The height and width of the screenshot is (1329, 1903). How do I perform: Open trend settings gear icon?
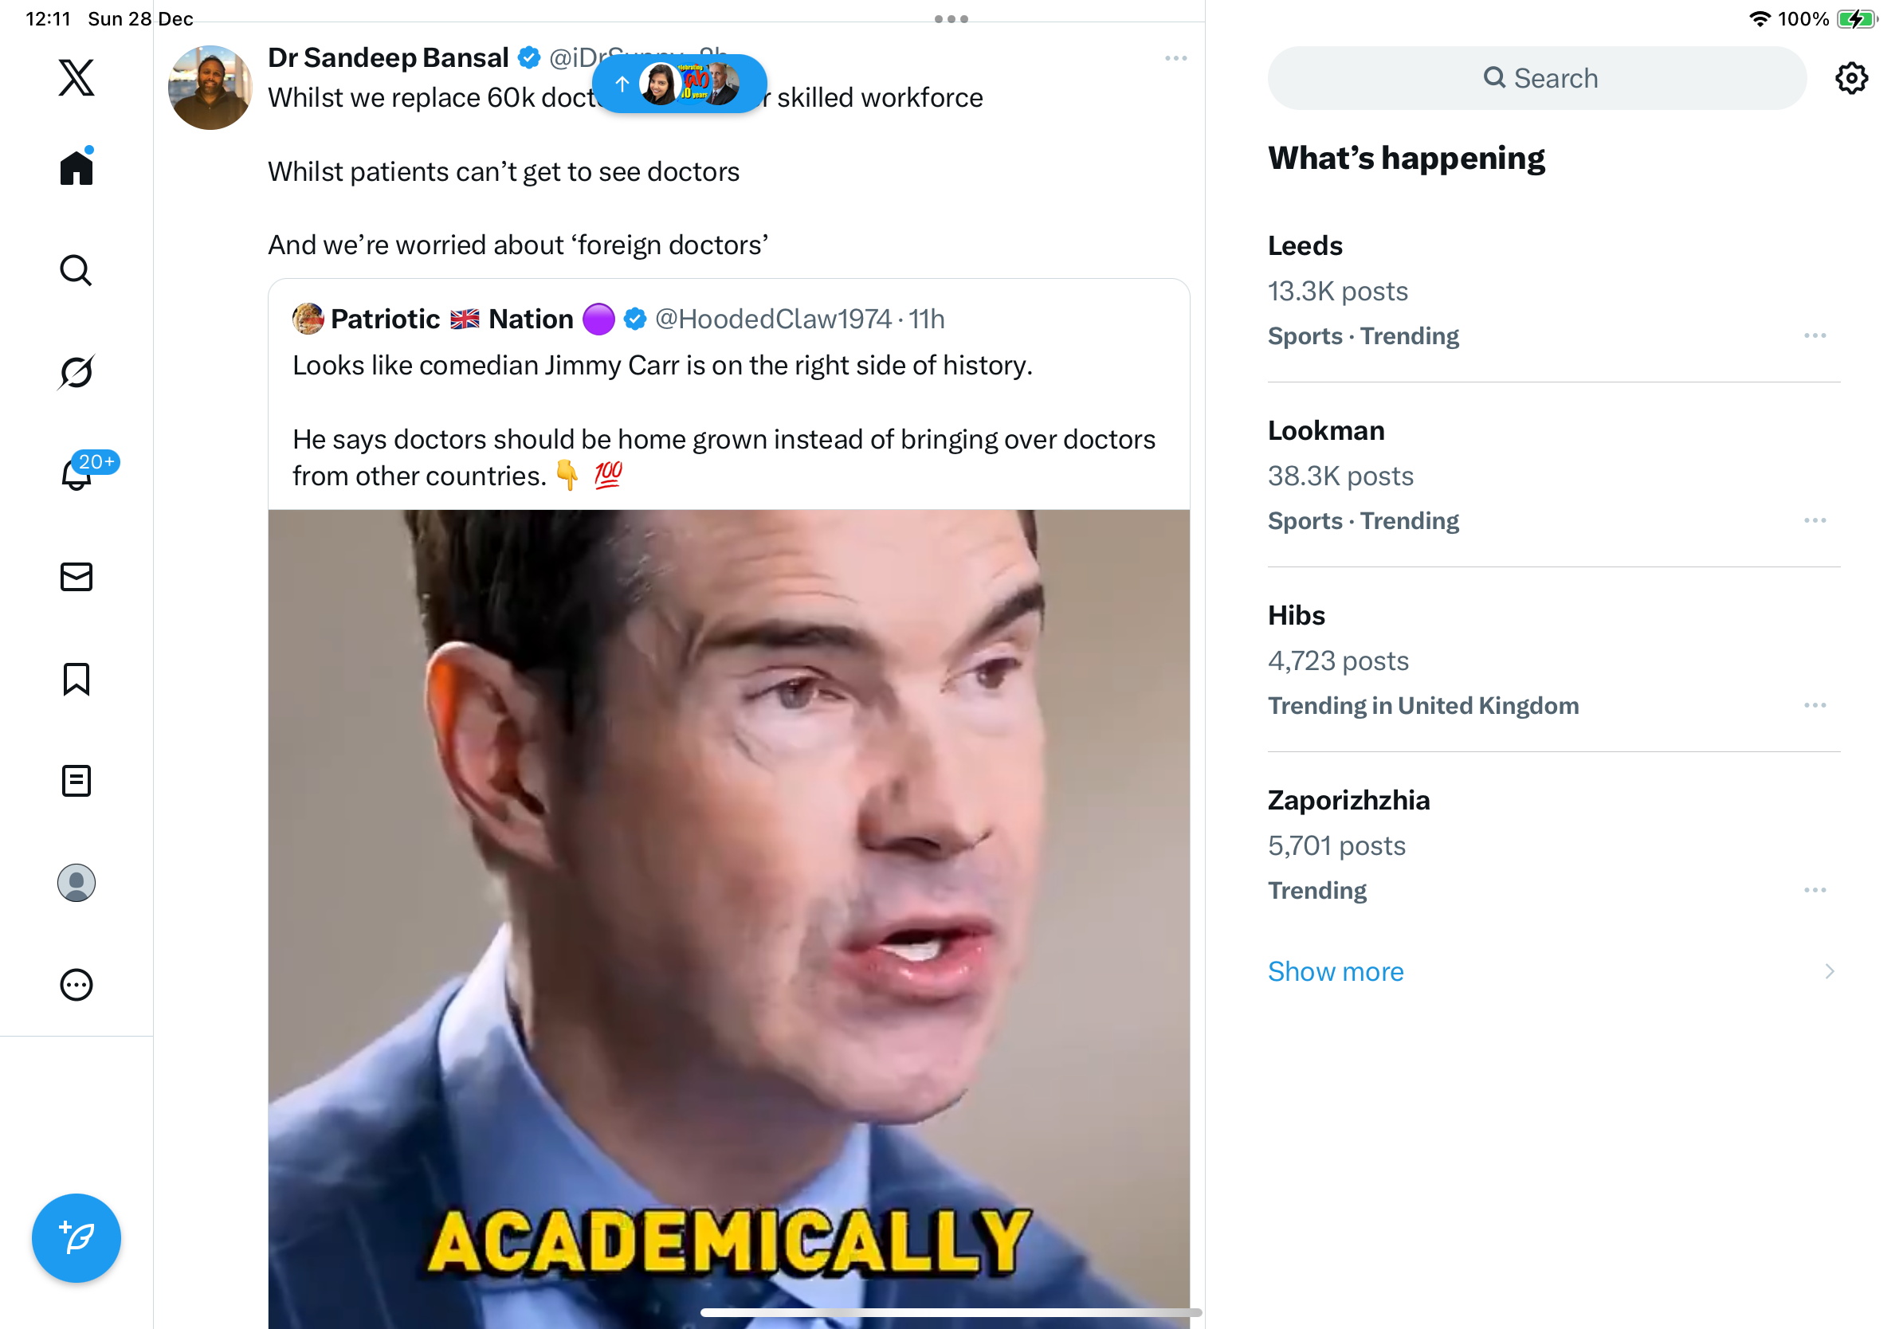point(1850,78)
